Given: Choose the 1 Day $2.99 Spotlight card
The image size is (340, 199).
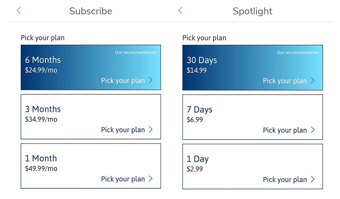Looking at the screenshot, I should 253,166.
